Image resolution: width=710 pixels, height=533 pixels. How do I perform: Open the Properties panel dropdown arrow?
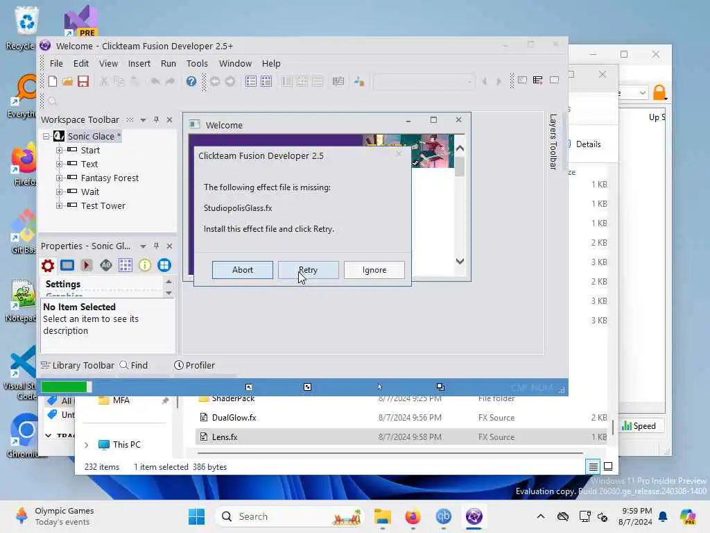(x=143, y=246)
